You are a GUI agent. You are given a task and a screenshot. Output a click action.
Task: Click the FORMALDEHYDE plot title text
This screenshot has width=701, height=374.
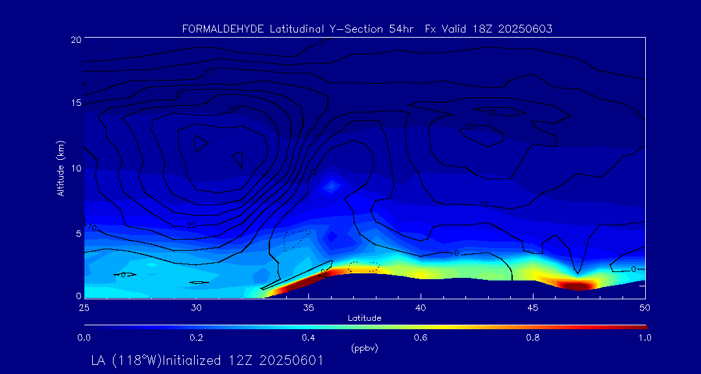367,29
